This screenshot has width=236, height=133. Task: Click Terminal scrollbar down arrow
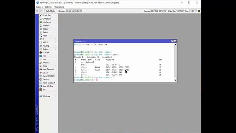175,81
